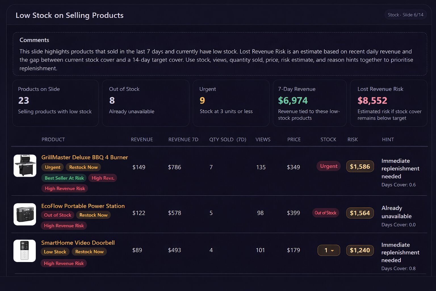Image resolution: width=436 pixels, height=291 pixels.
Task: Click $493 seven-day revenue cell
Action: (175, 250)
